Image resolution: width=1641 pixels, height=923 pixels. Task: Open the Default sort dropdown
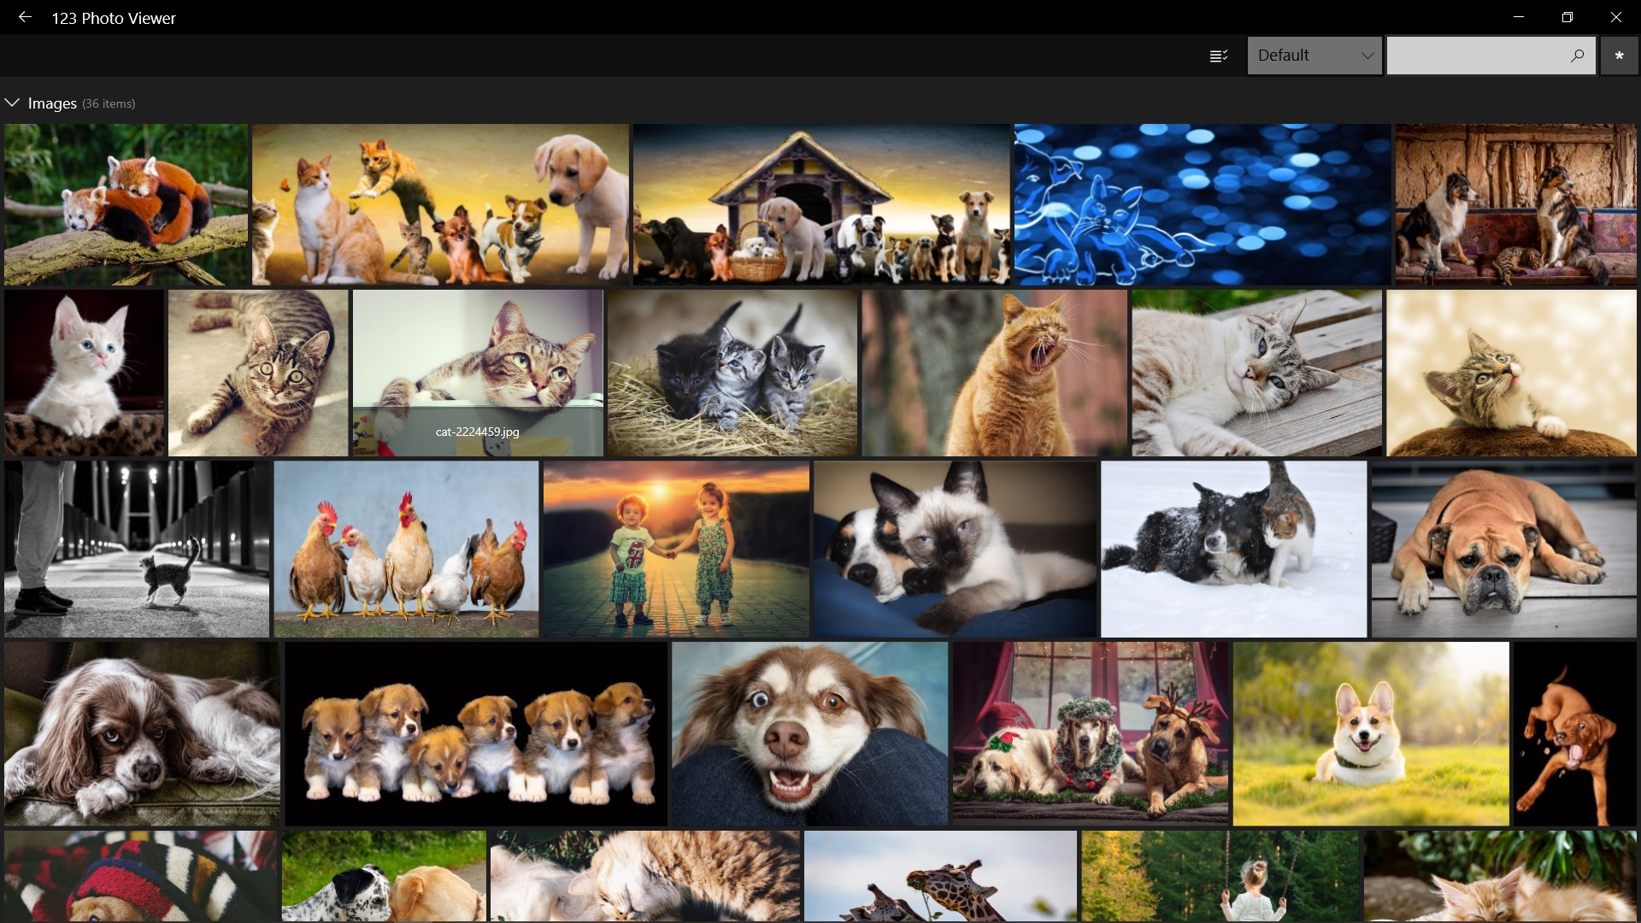coord(1314,56)
